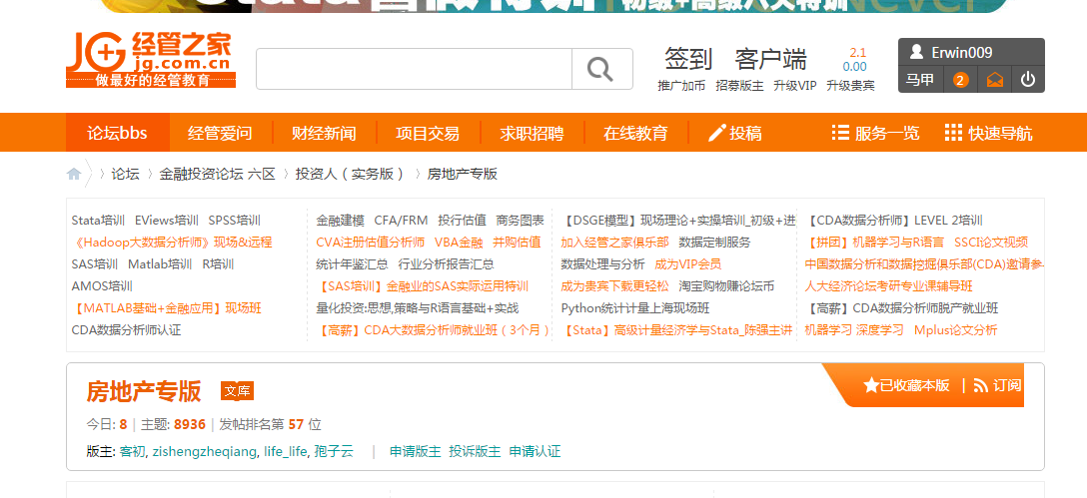Click 申请认证 link

535,452
